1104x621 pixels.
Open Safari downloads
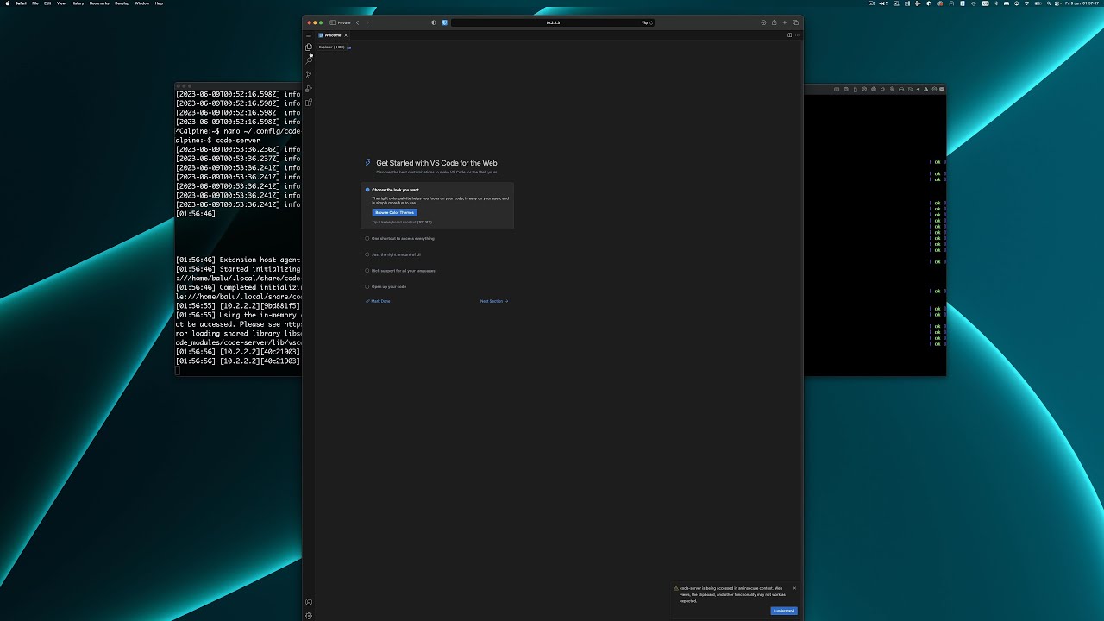point(763,22)
